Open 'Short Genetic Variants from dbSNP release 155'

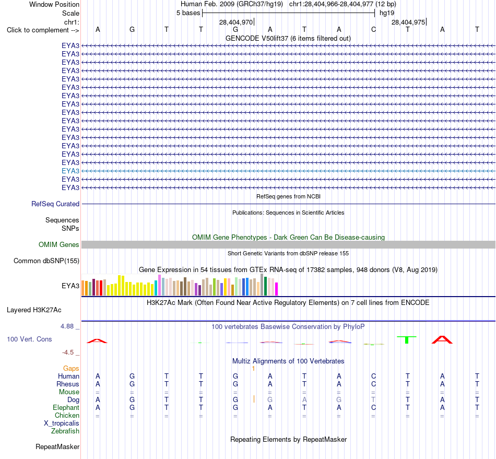288,253
